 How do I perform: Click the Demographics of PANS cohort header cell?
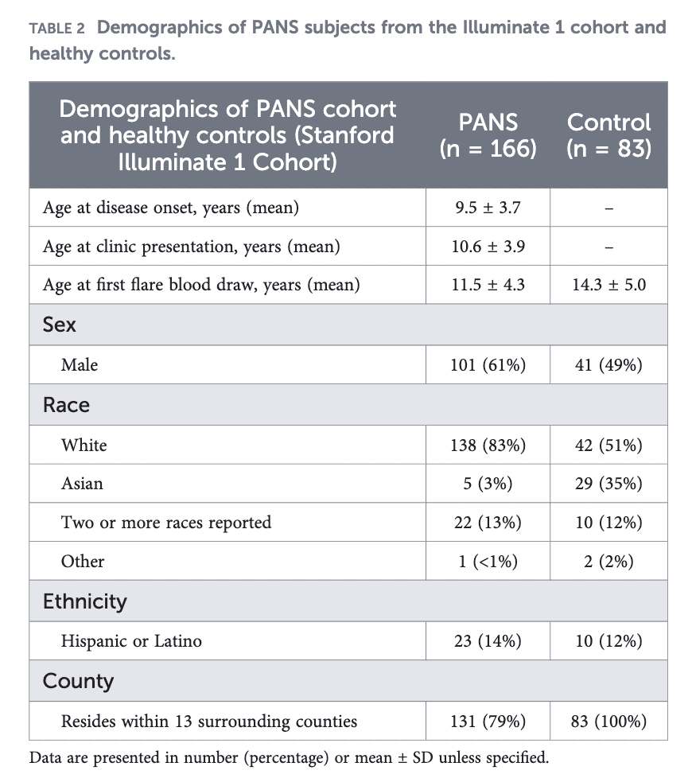point(227,135)
